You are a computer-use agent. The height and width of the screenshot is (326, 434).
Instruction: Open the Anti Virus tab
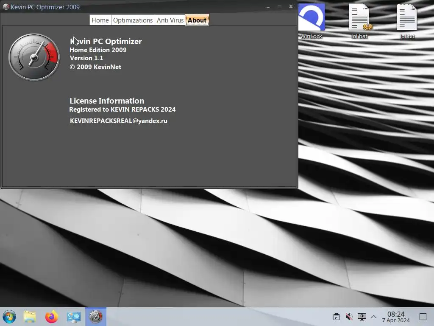[x=170, y=20]
